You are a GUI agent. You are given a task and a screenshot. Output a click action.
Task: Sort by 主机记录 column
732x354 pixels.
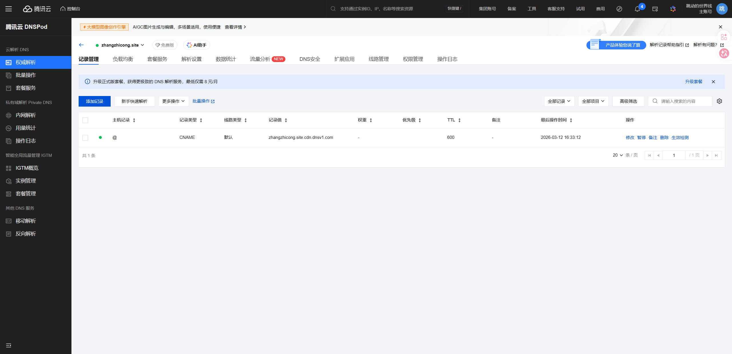pos(134,120)
